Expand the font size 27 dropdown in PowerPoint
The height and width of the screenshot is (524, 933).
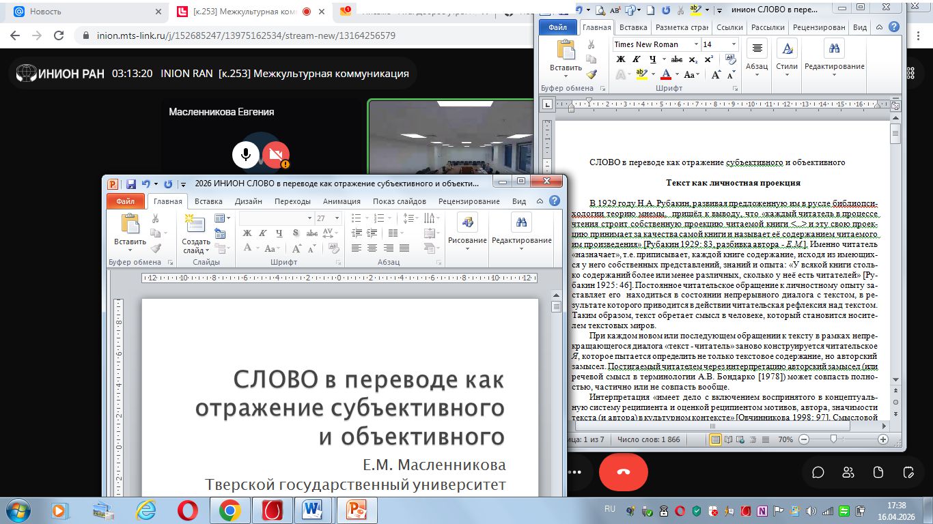coord(337,218)
